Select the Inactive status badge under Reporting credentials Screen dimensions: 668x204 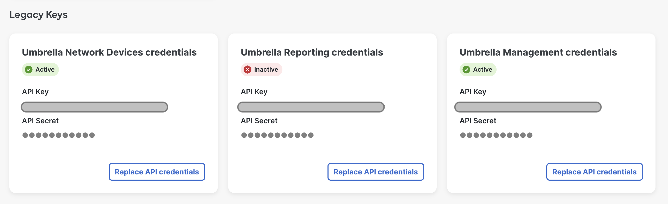262,69
